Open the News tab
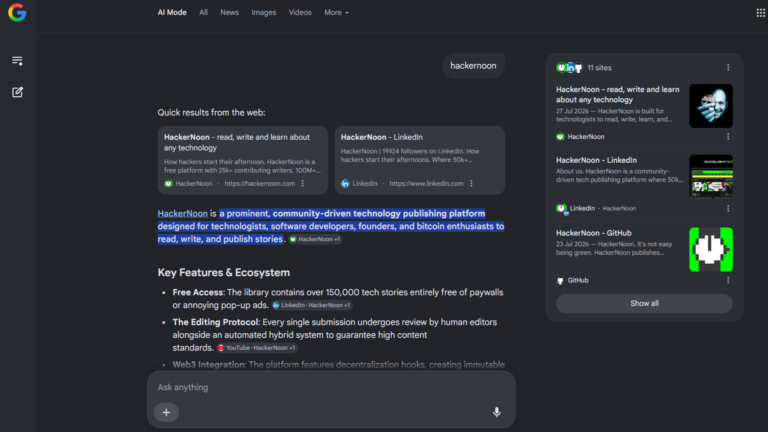 [230, 13]
